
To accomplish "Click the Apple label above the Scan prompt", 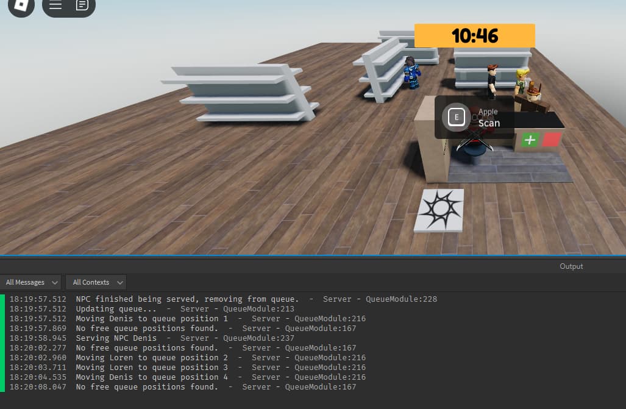I will 488,112.
